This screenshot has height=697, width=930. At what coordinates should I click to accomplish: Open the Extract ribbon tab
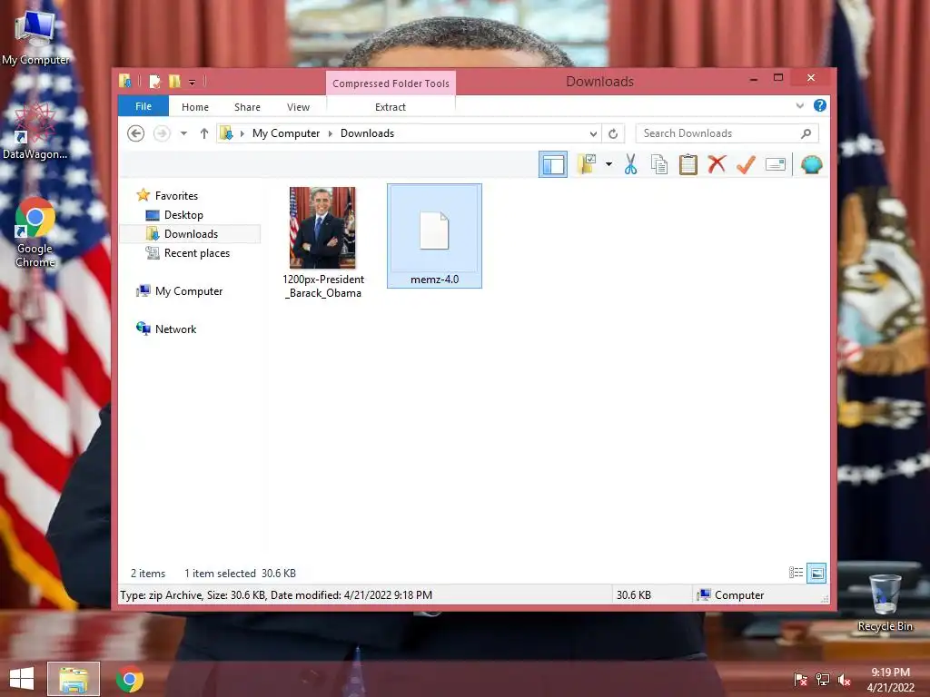click(x=391, y=107)
